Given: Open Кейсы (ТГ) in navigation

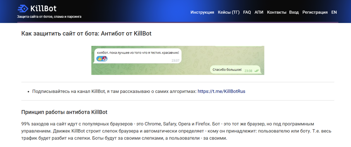Looking at the screenshot, I should (229, 12).
